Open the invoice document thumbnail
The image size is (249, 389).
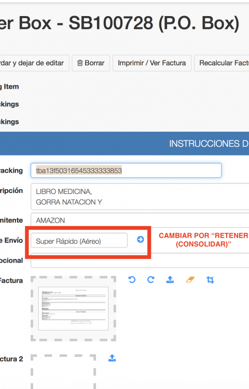[x=74, y=309]
